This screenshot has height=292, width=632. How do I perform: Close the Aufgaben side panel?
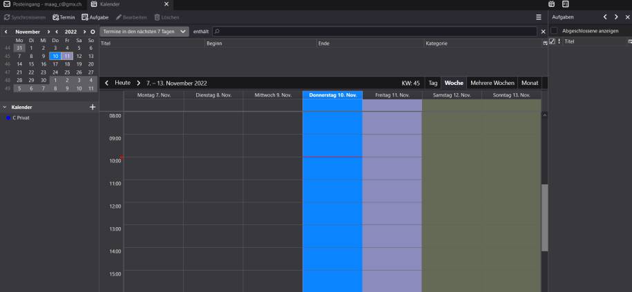click(627, 17)
